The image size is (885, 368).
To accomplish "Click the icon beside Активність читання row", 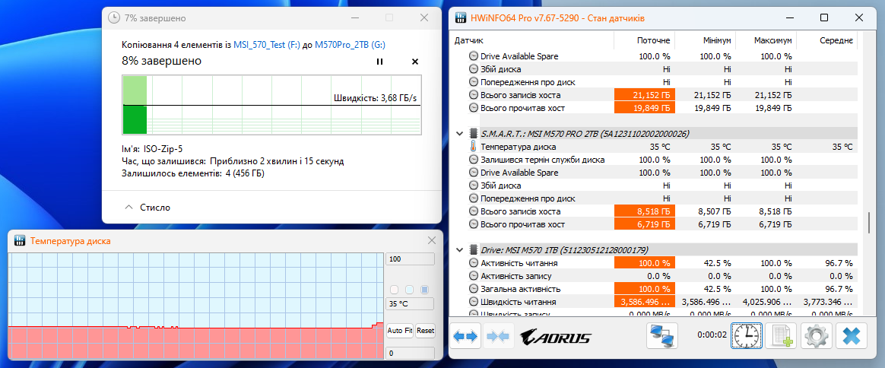I will [x=473, y=263].
